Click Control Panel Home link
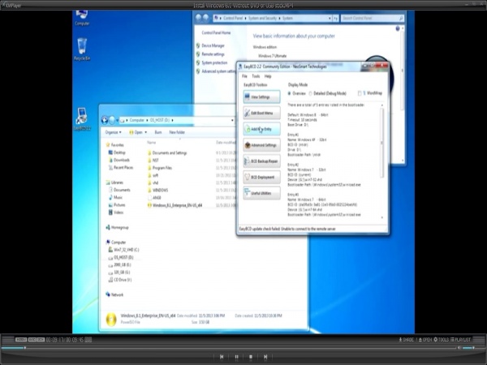The width and height of the screenshot is (487, 365). [216, 32]
